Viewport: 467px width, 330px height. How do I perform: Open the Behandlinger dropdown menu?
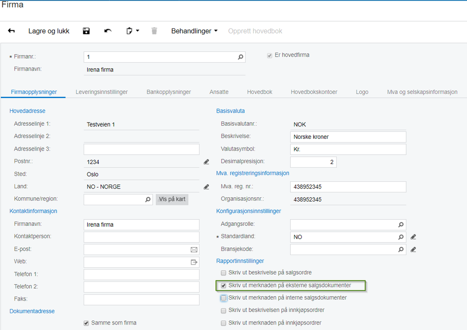click(194, 31)
